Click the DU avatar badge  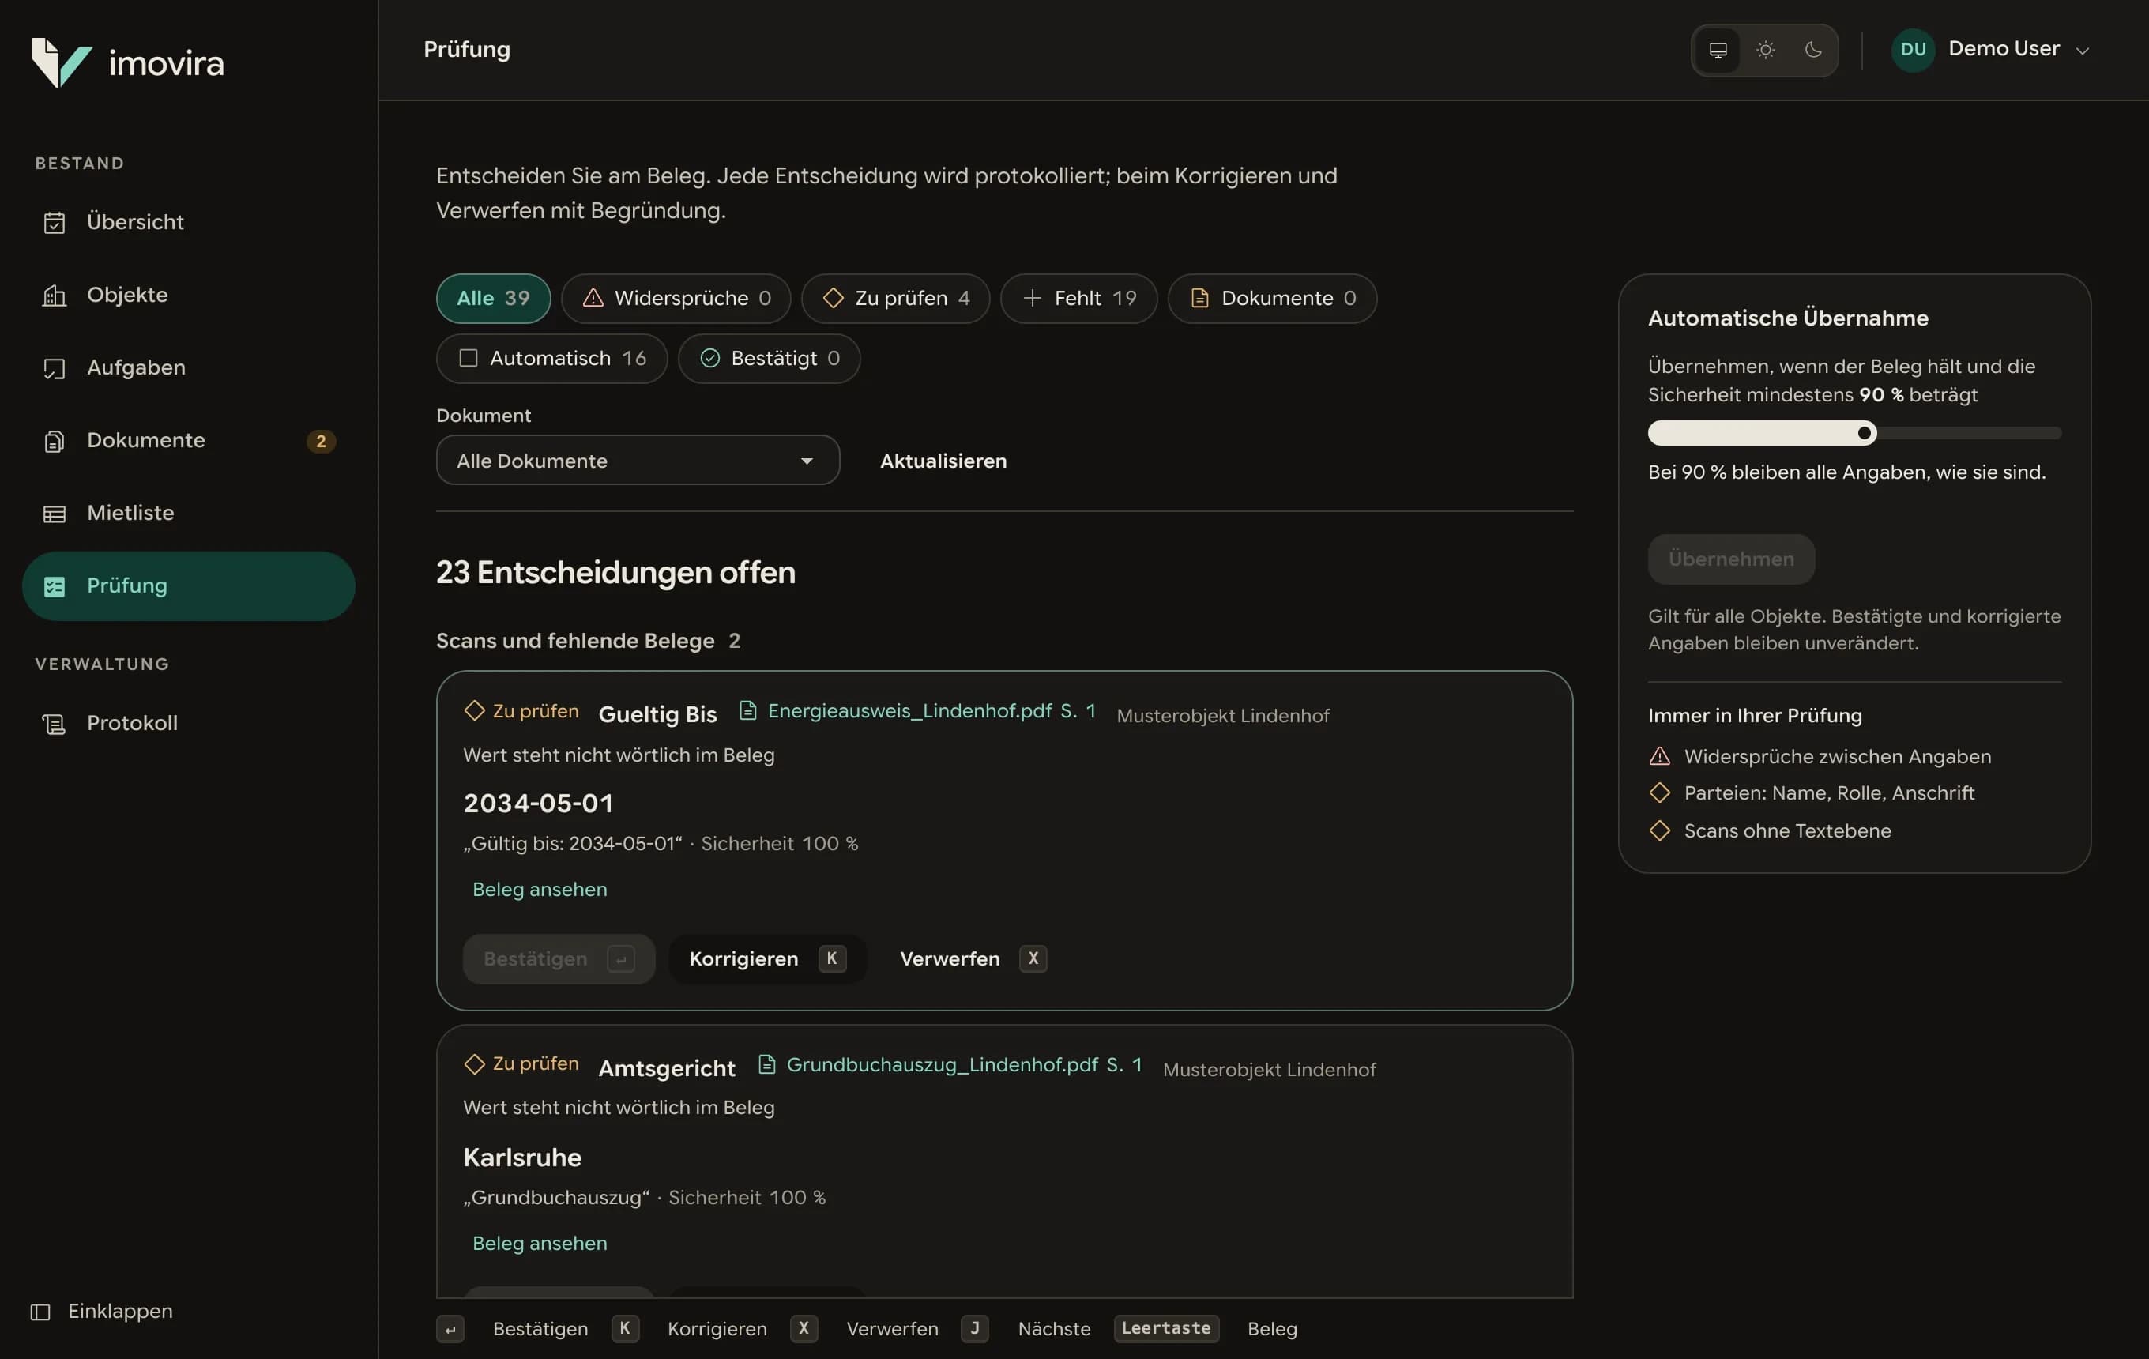pyautogui.click(x=1913, y=50)
